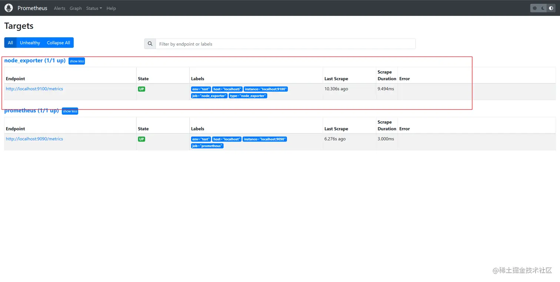The width and height of the screenshot is (560, 282).
Task: Show only Unhealthy targets
Action: 30,43
